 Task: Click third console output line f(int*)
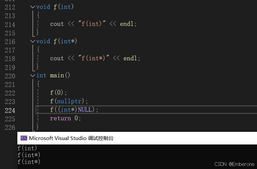click(x=29, y=162)
